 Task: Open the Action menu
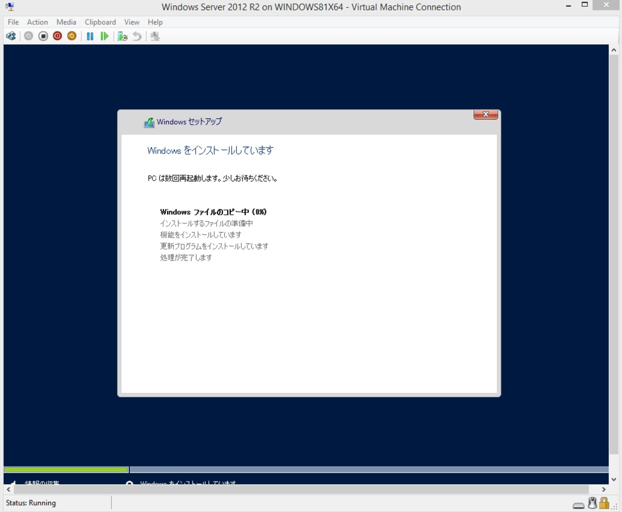click(x=37, y=22)
